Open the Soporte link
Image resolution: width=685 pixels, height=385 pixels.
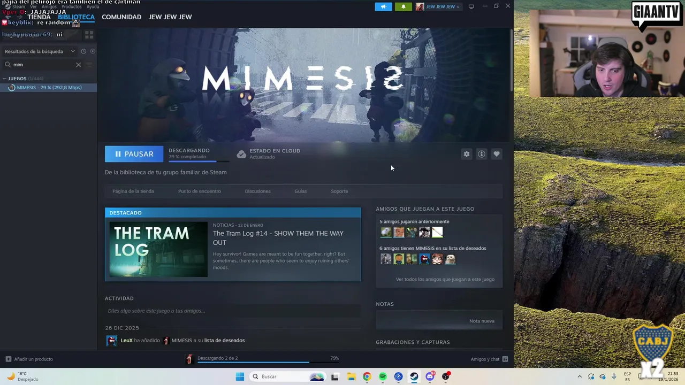tap(339, 191)
